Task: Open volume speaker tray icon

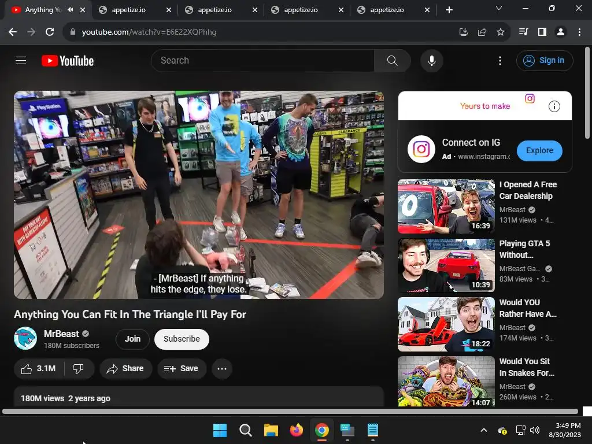Action: (x=535, y=430)
